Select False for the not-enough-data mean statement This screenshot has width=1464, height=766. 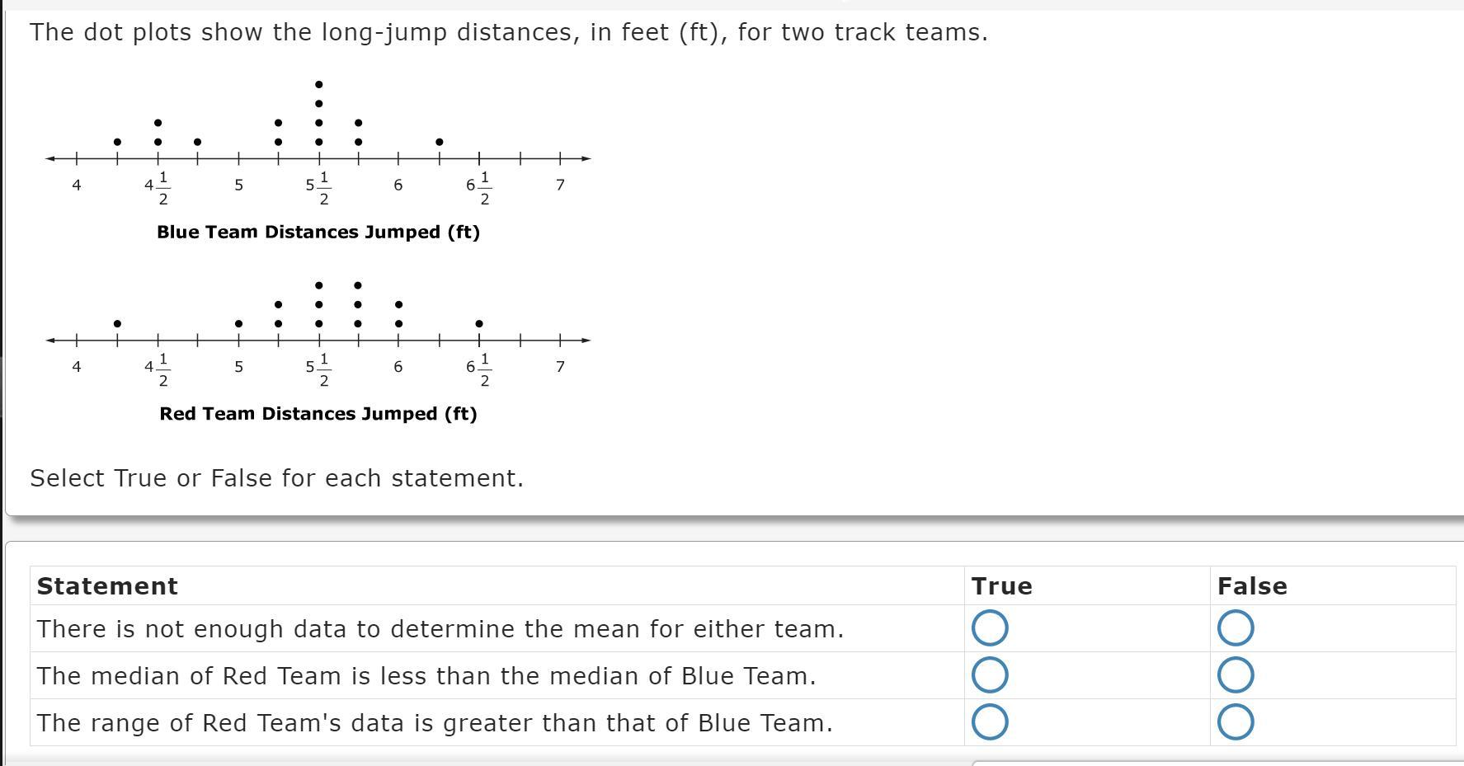tap(1236, 628)
